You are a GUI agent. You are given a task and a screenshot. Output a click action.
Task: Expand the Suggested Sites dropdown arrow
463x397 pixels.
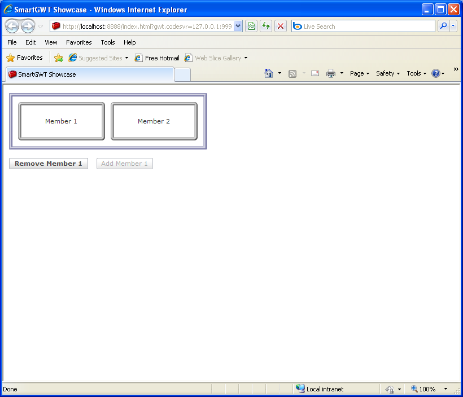pyautogui.click(x=126, y=58)
